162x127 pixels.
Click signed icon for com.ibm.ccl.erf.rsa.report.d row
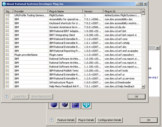pyautogui.click(x=7, y=59)
